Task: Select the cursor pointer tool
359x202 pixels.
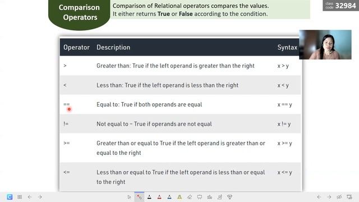Action: pos(129,197)
